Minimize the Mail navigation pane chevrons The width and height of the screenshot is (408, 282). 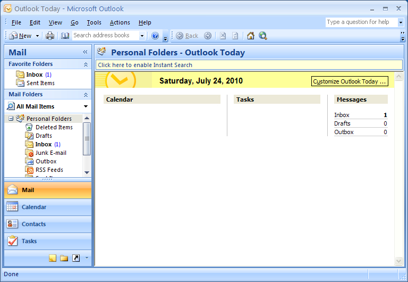(x=85, y=52)
